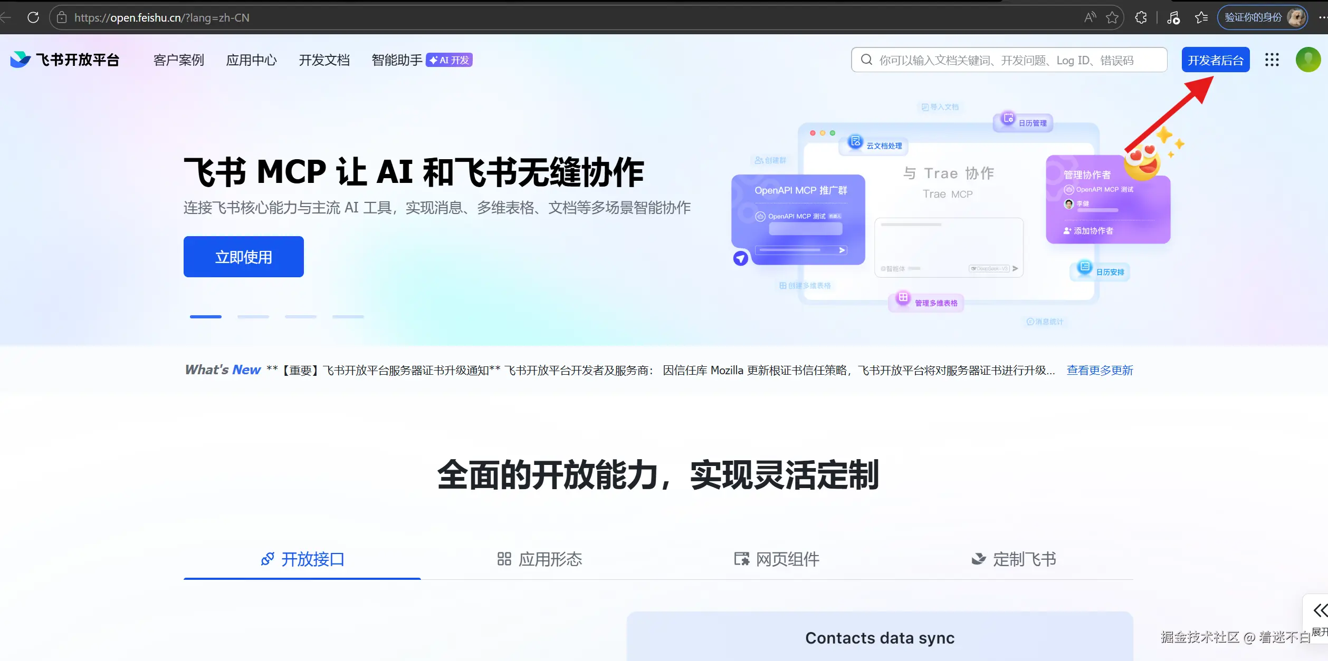Open browser extensions puzzle icon
The height and width of the screenshot is (661, 1328).
[x=1141, y=17]
